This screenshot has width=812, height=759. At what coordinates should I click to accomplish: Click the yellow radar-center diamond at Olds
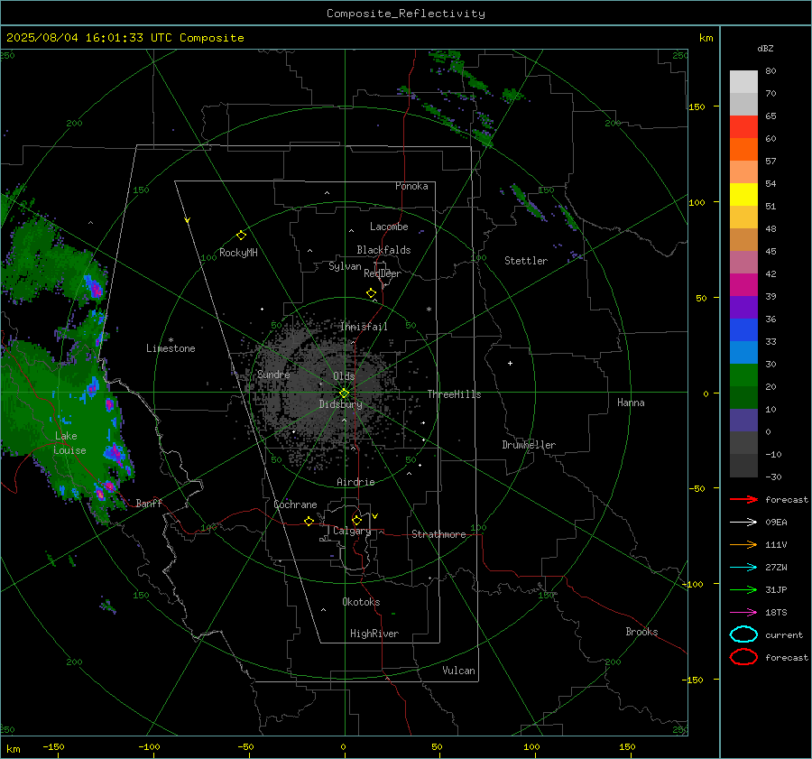[x=344, y=393]
